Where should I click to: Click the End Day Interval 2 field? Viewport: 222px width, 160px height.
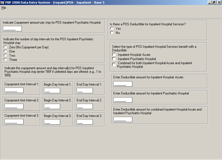85,106
